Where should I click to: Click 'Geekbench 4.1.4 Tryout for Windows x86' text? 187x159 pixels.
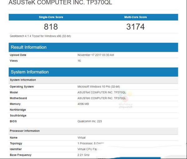coord(36,36)
